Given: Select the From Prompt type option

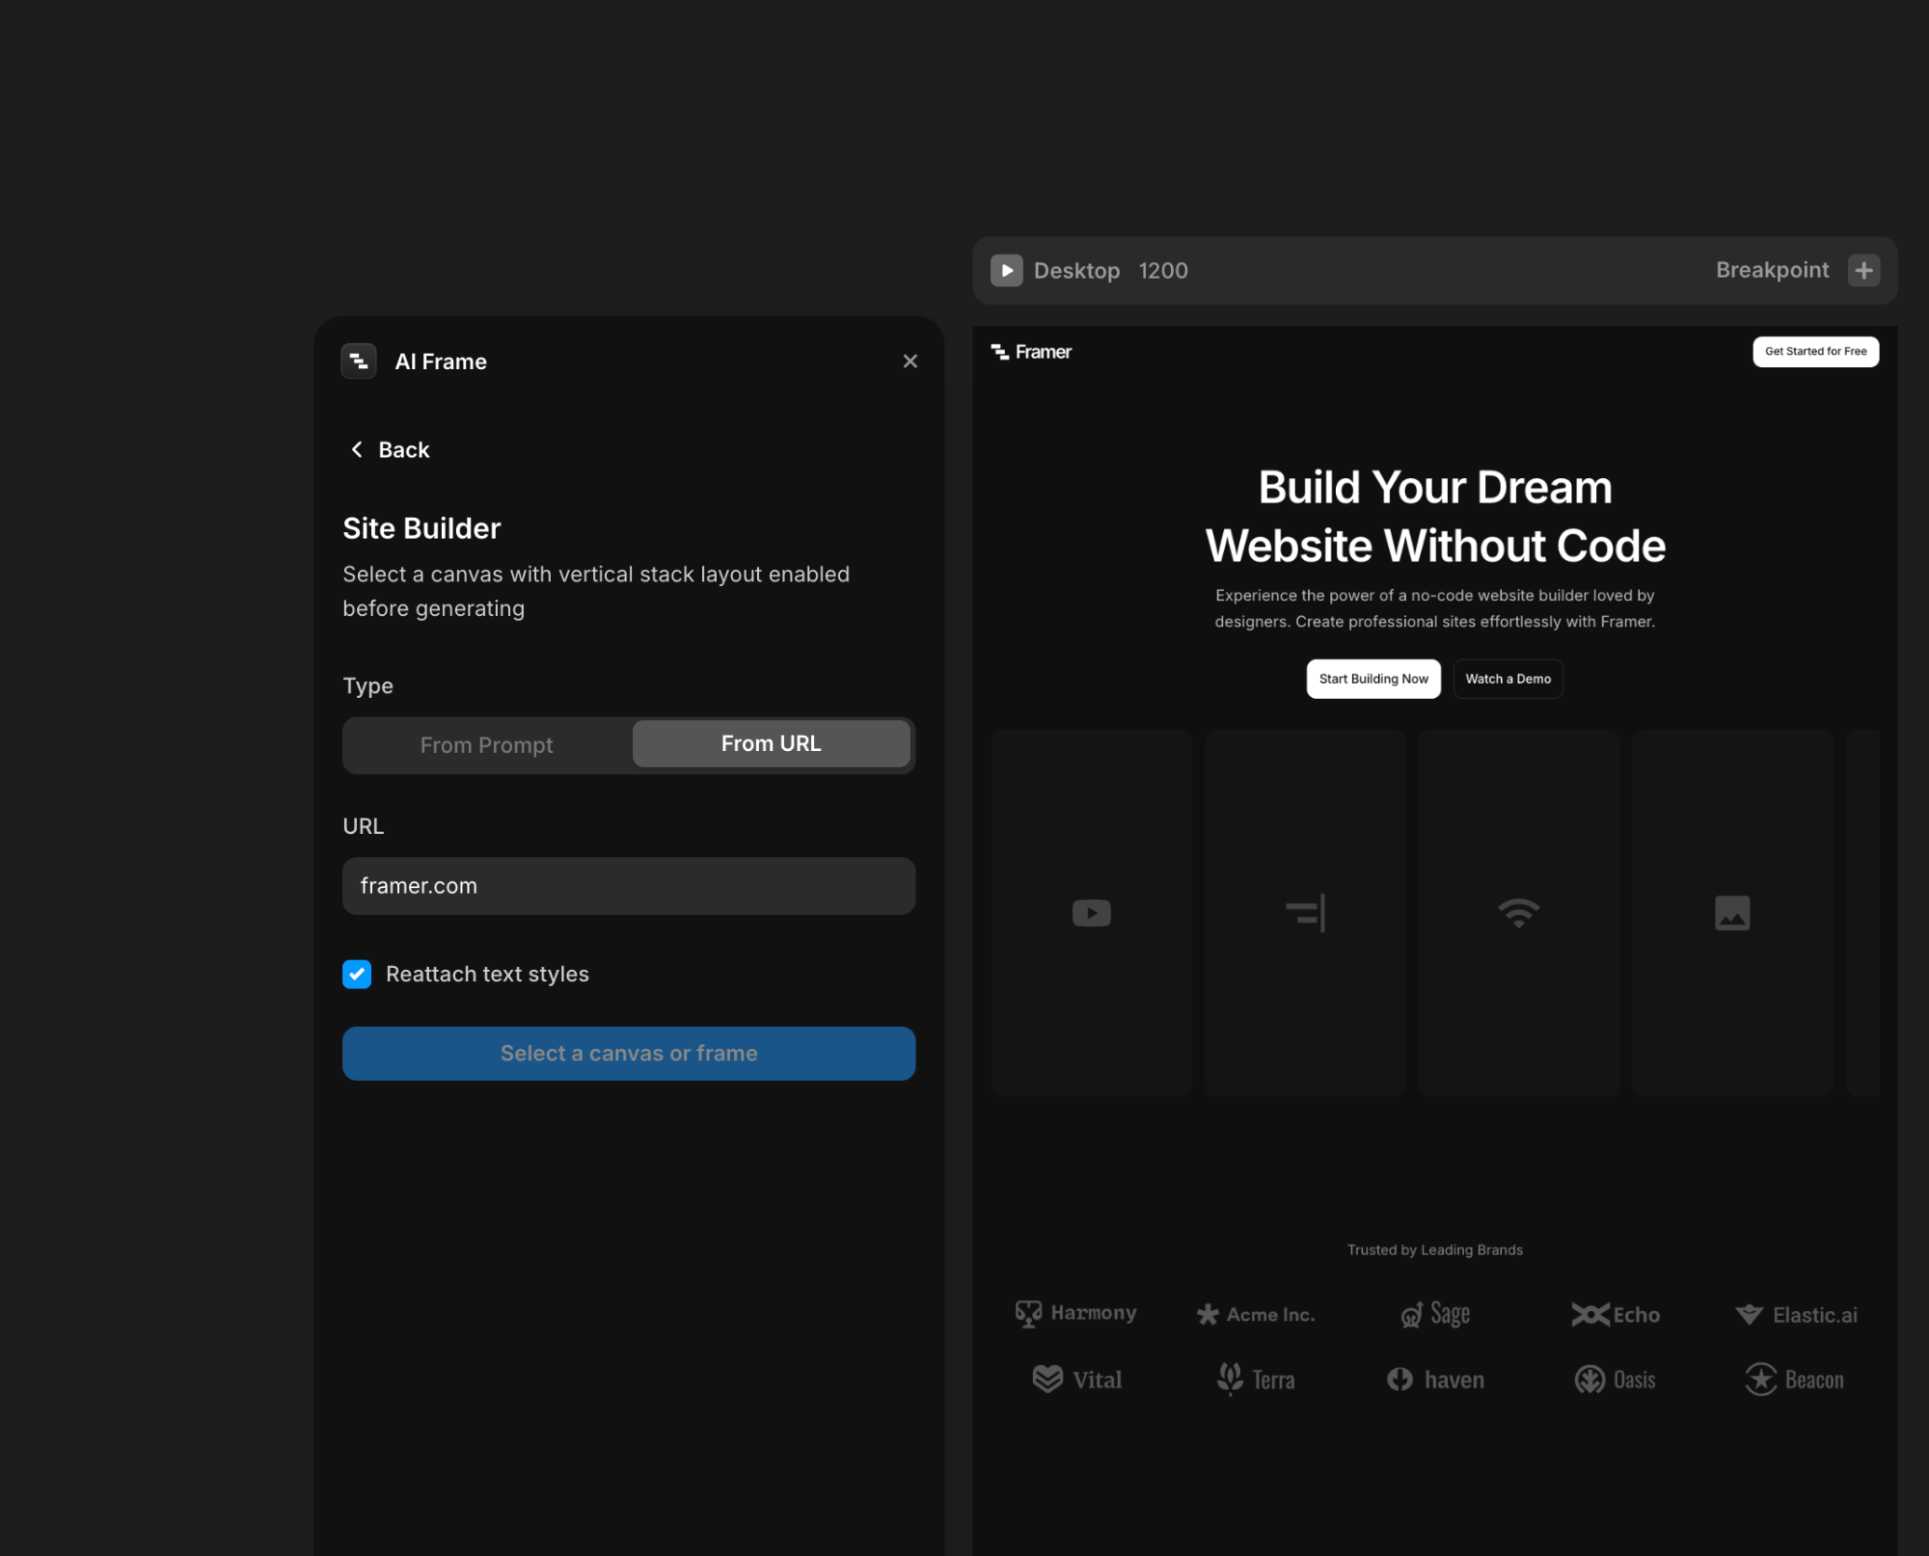Looking at the screenshot, I should coord(487,745).
